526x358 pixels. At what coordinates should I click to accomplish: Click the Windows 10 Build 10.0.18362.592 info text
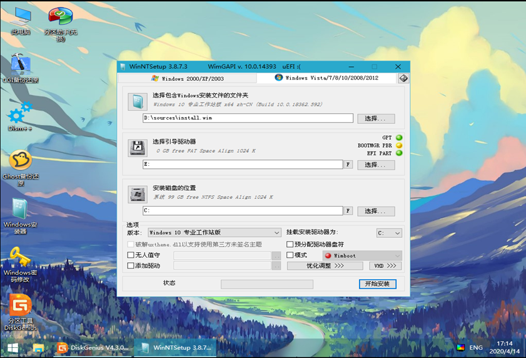(x=238, y=105)
